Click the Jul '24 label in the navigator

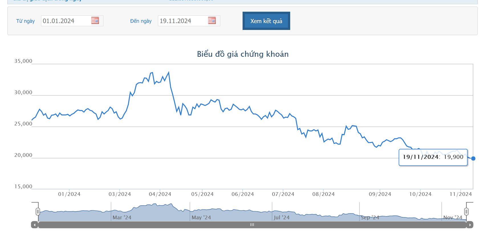coord(282,218)
